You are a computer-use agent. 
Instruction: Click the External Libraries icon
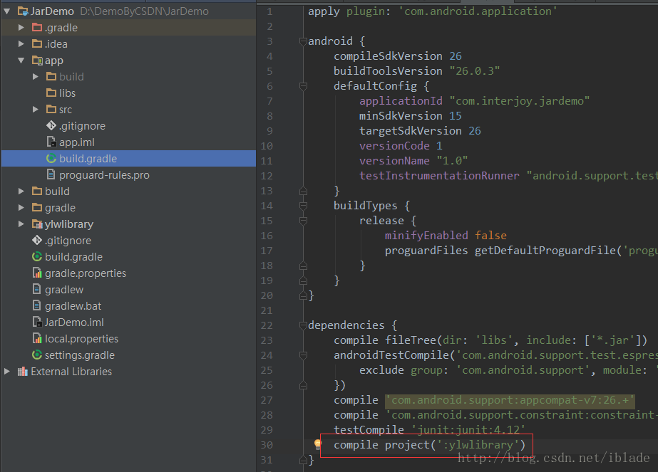pyautogui.click(x=23, y=372)
